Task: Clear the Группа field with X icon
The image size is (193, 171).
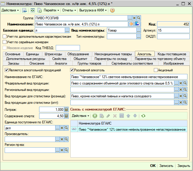Action: coord(134,18)
